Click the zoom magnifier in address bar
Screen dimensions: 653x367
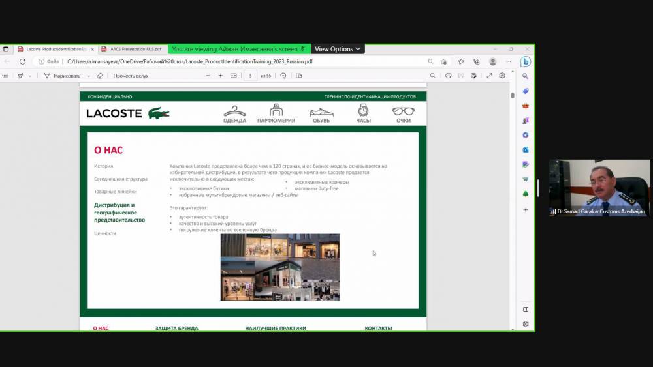tap(430, 61)
